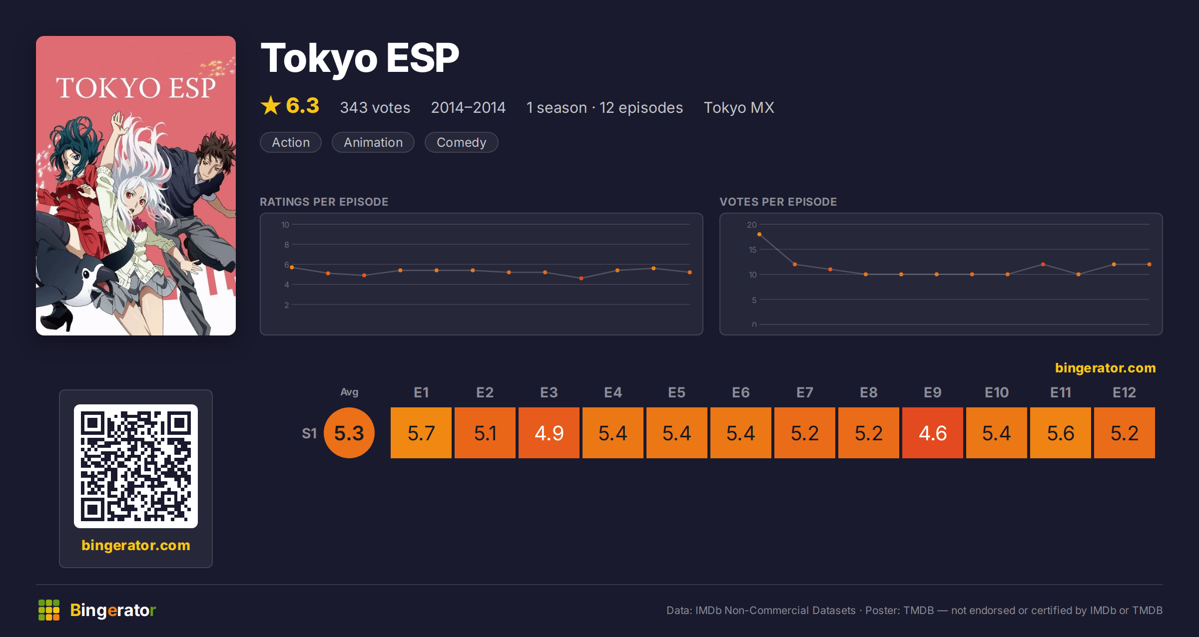Click the E6 column header
This screenshot has height=637, width=1199.
click(x=741, y=392)
